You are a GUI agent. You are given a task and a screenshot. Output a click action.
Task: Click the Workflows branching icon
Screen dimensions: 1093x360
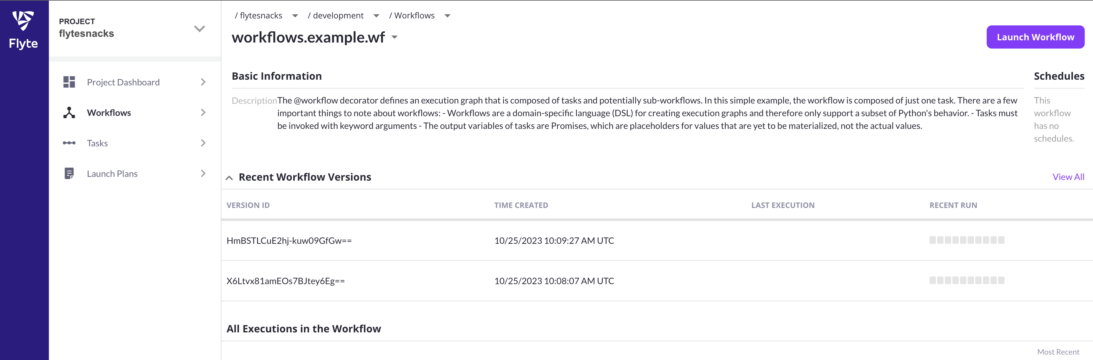(x=69, y=112)
